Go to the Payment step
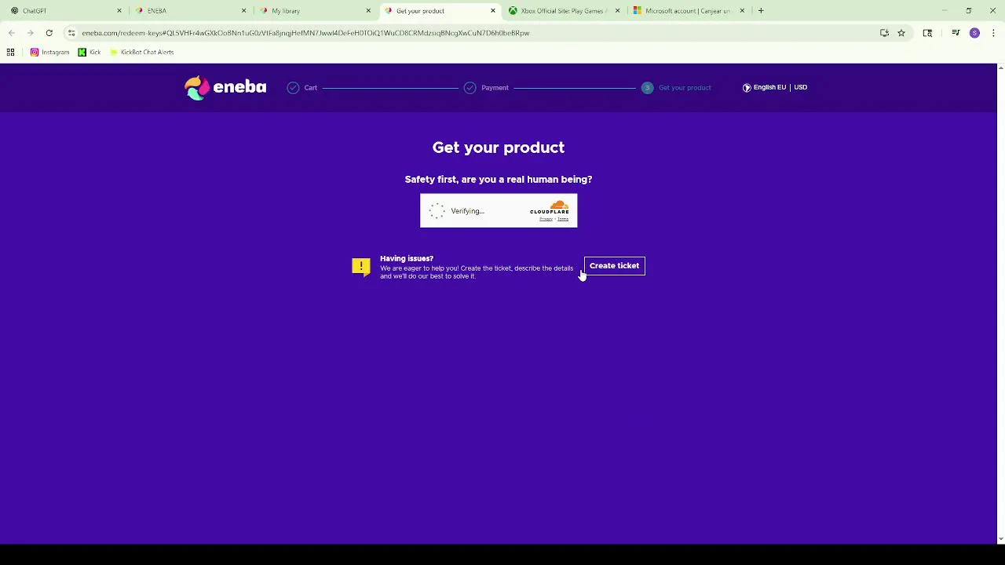Viewport: 1005px width, 565px height. coord(486,88)
